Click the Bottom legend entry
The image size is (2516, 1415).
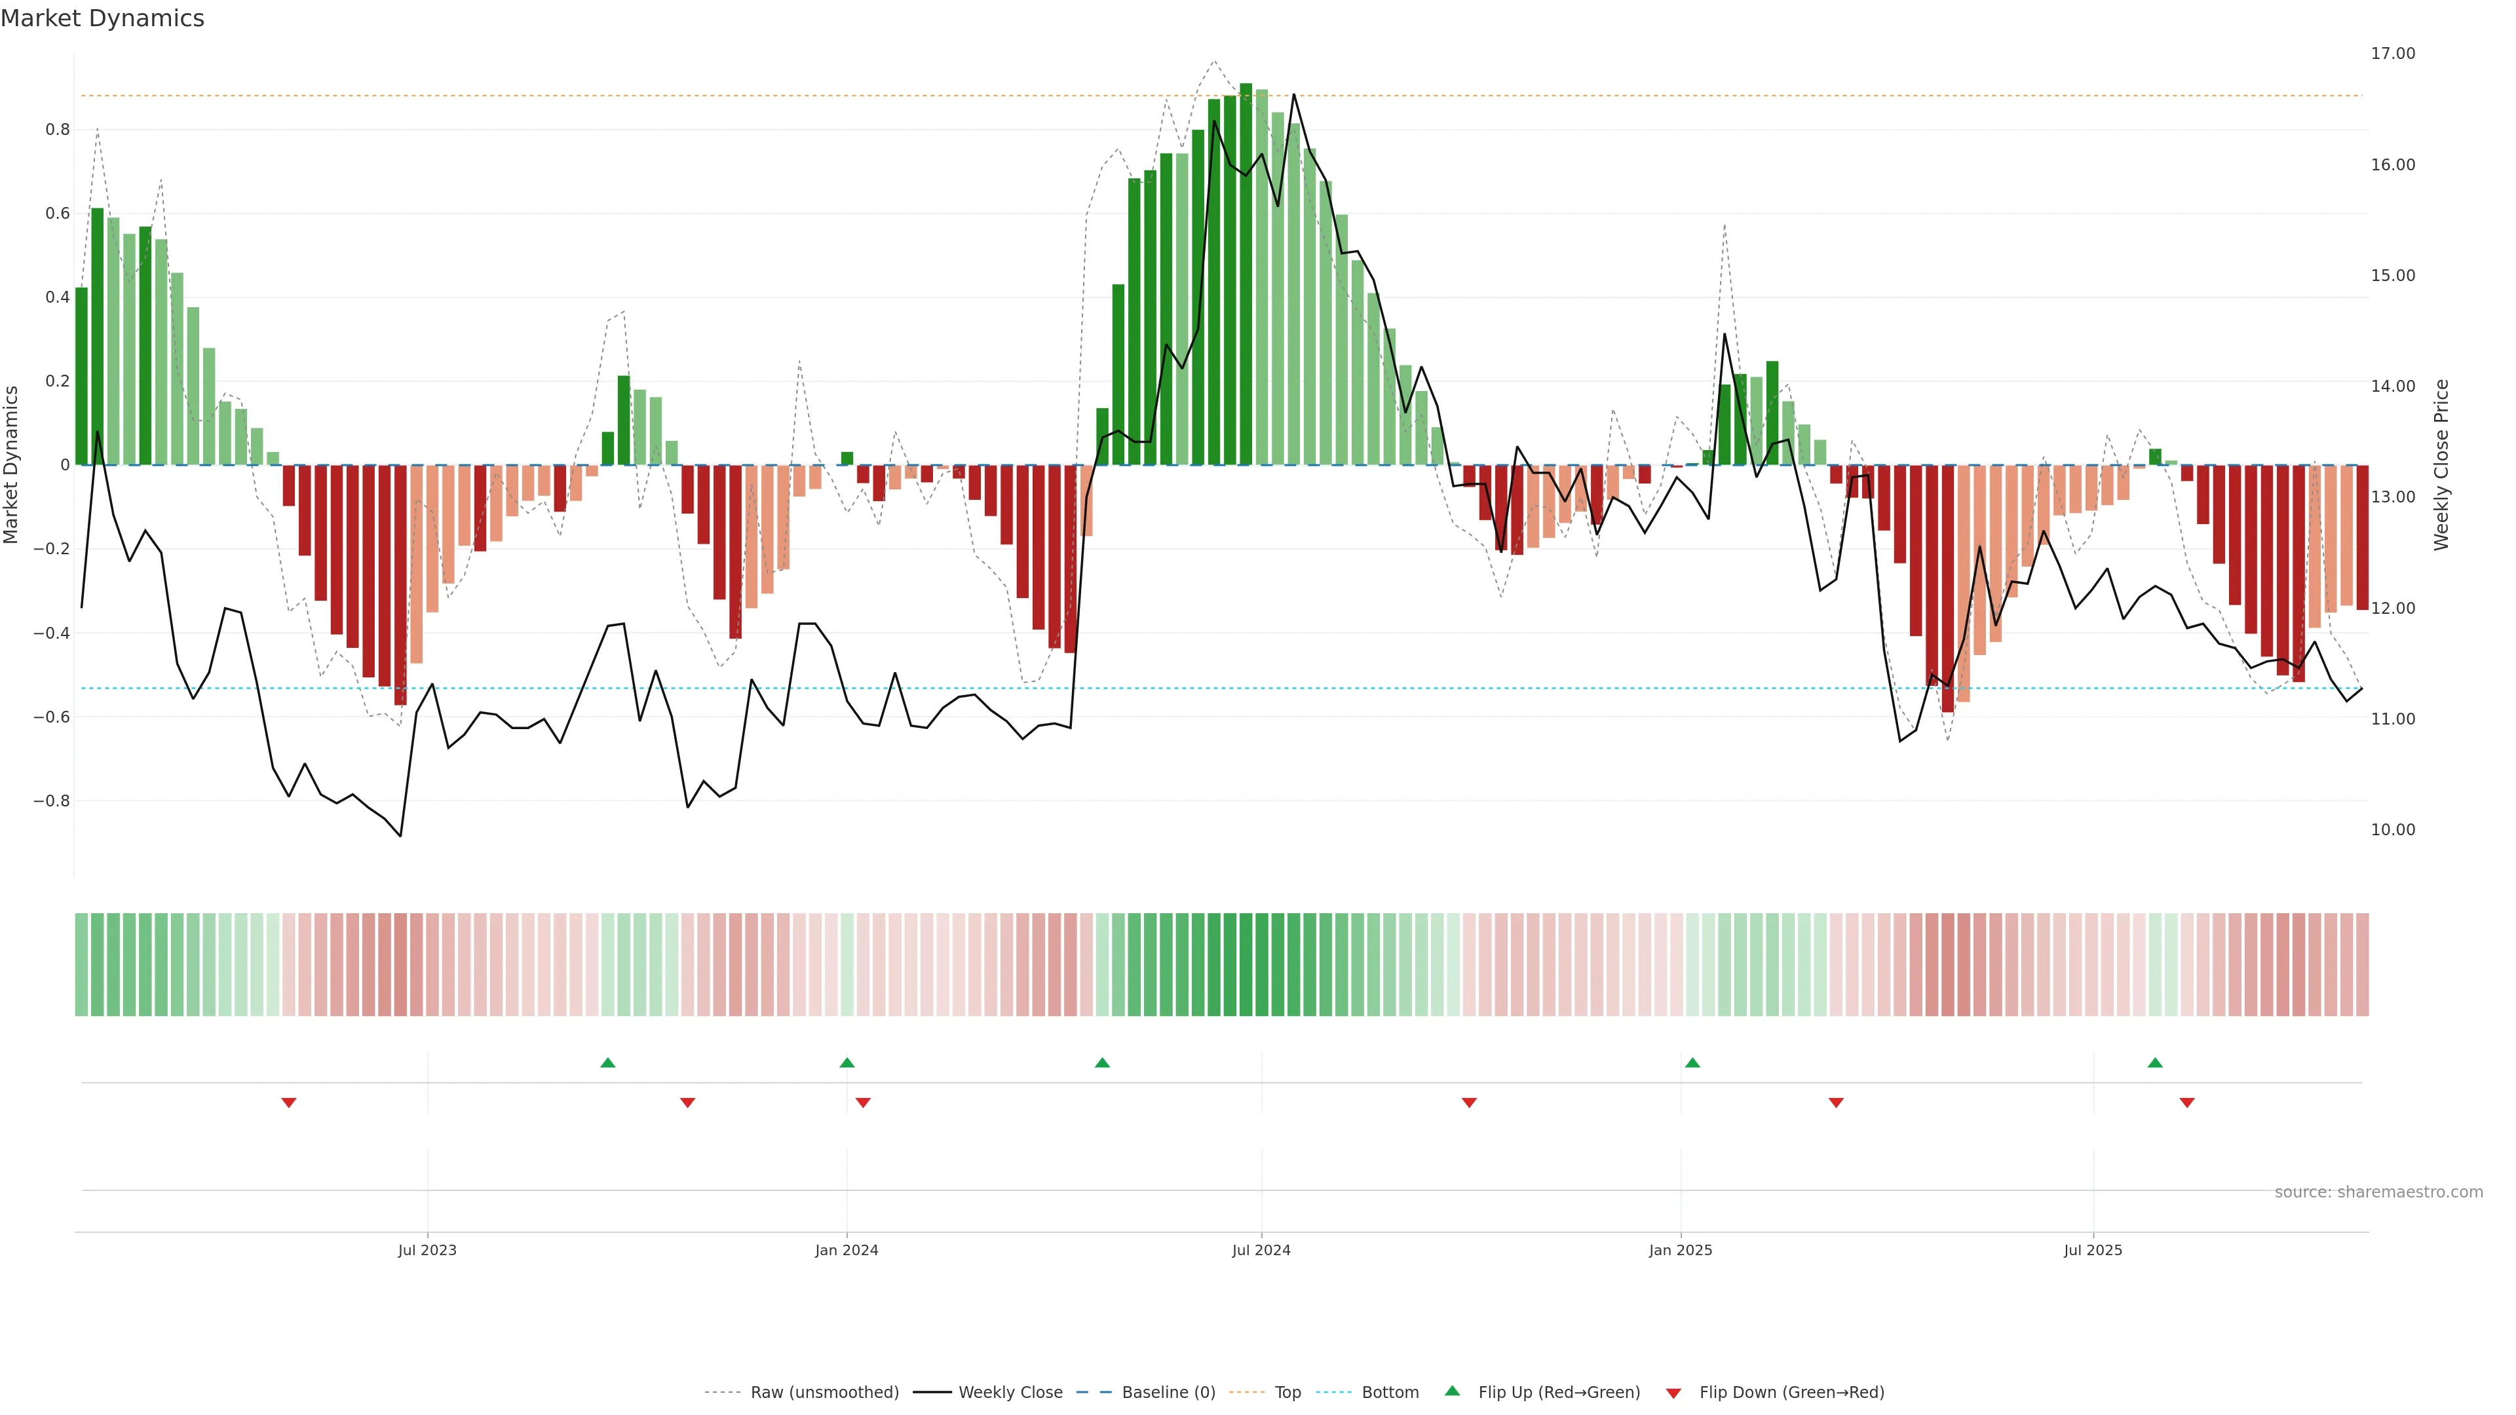pos(1390,1393)
